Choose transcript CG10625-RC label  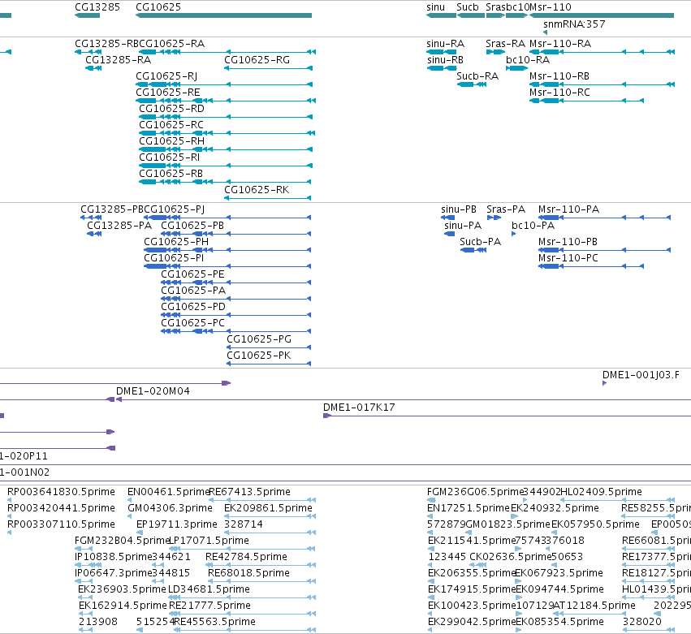pyautogui.click(x=171, y=125)
